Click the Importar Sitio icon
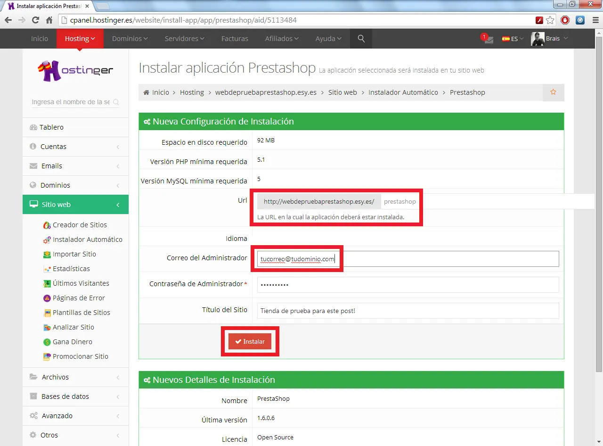The height and width of the screenshot is (446, 603). 47,254
